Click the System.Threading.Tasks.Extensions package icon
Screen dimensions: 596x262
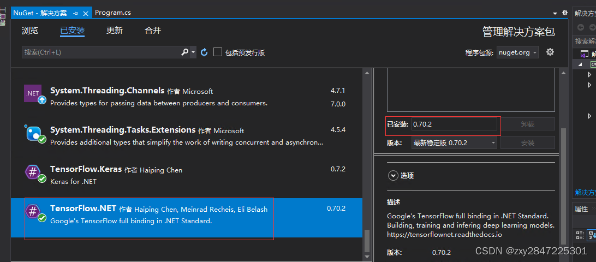[x=34, y=134]
